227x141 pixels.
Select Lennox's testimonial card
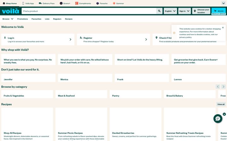tap(199, 78)
